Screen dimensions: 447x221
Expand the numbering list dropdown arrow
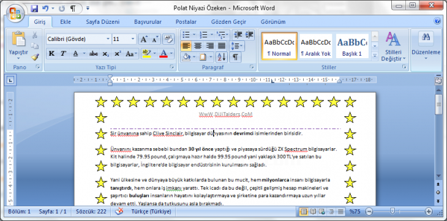[211, 35]
